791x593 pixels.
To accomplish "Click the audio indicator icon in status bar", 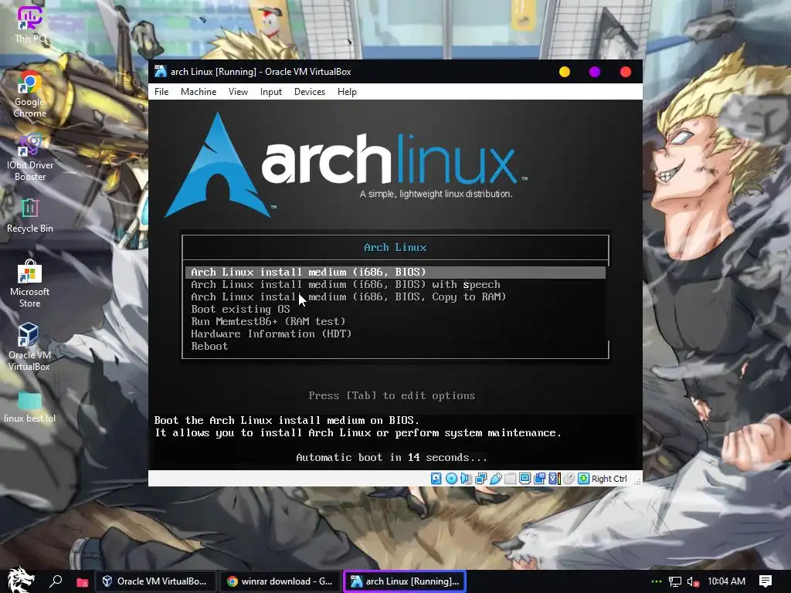I will pyautogui.click(x=466, y=479).
